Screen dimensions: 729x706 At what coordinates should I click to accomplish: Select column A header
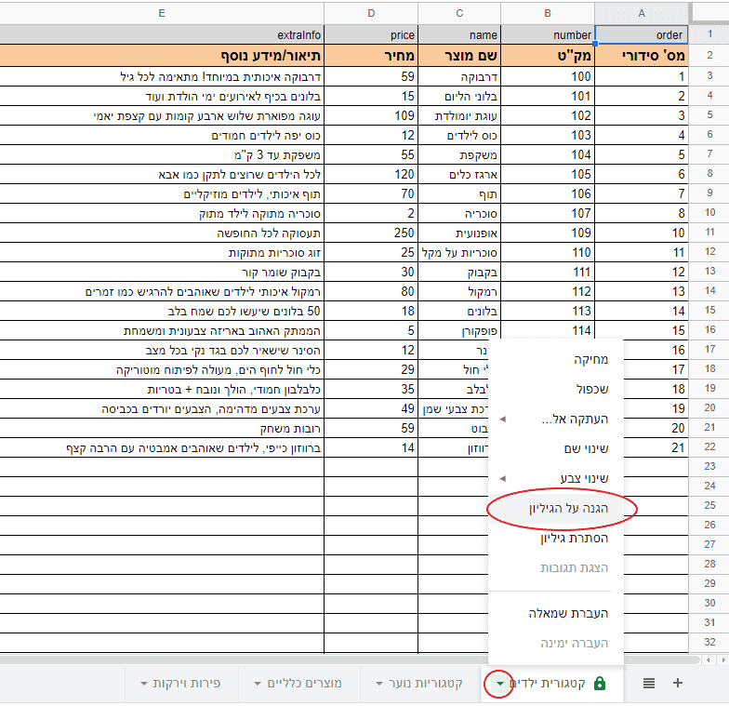(642, 13)
